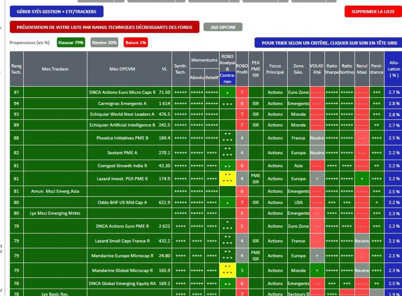Image resolution: width=402 pixels, height=296 pixels.
Task: Click the SUPPRIMER LA LISTE button
Action: click(373, 11)
